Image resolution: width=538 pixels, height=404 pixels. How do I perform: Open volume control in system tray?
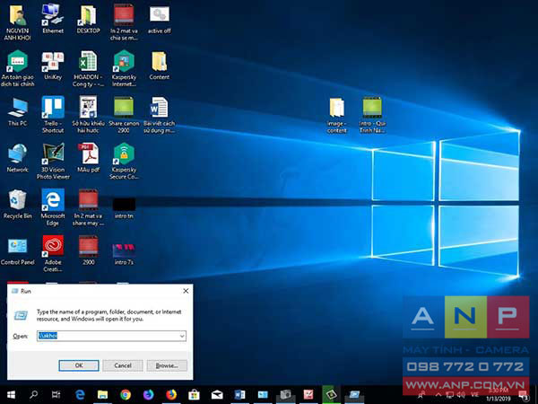(x=461, y=395)
